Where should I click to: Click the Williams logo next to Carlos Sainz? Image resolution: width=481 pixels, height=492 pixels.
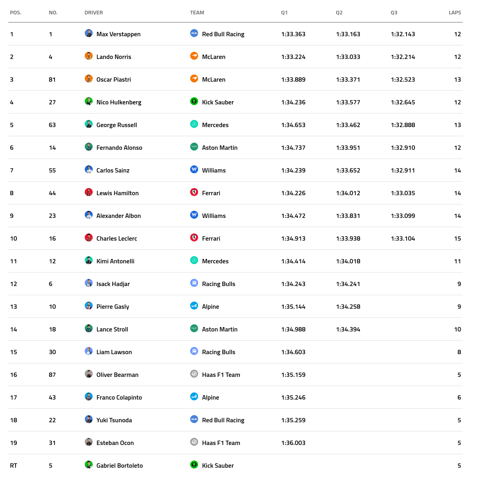click(194, 170)
